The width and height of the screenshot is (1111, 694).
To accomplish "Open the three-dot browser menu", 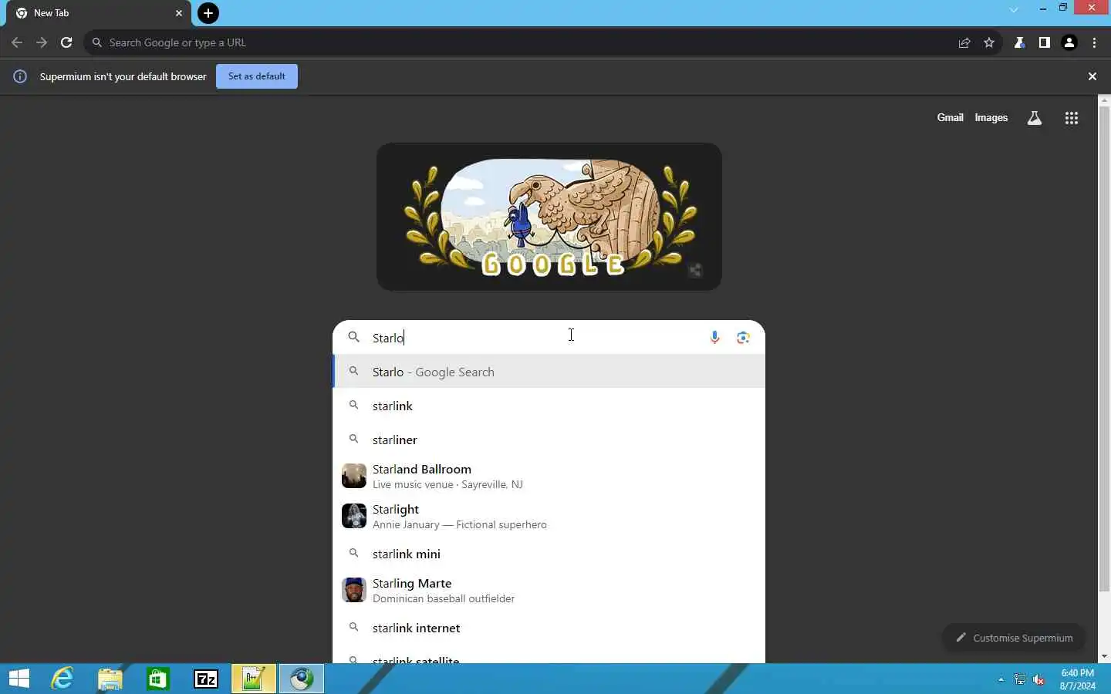I will tap(1095, 42).
